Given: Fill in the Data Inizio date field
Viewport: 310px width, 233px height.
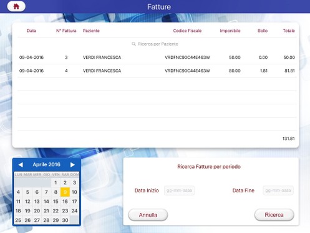Looking at the screenshot, I should click(x=180, y=191).
